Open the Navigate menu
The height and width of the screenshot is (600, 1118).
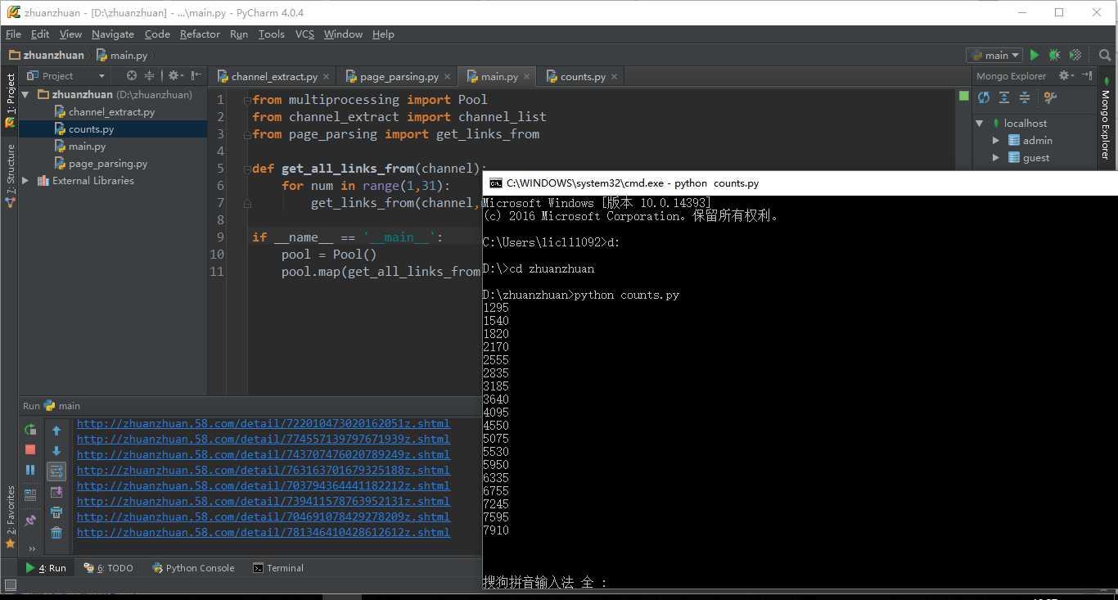(x=113, y=34)
